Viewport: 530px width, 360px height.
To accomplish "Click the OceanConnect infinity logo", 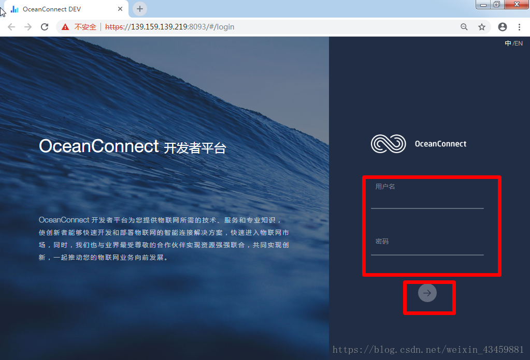I will point(389,144).
